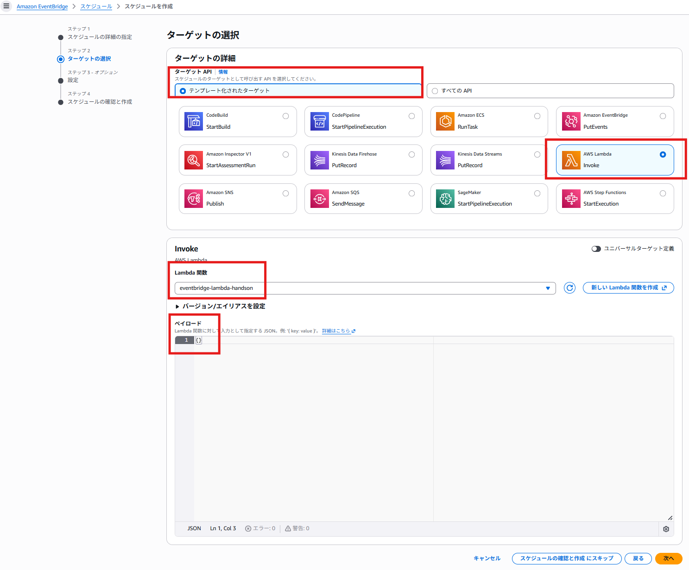This screenshot has height=570, width=689.
Task: Grab the payload editor resize handle
Action: click(670, 518)
